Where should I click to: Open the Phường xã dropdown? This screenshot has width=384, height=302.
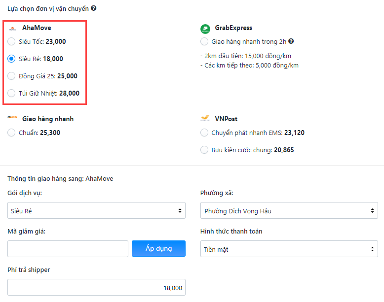(x=289, y=210)
